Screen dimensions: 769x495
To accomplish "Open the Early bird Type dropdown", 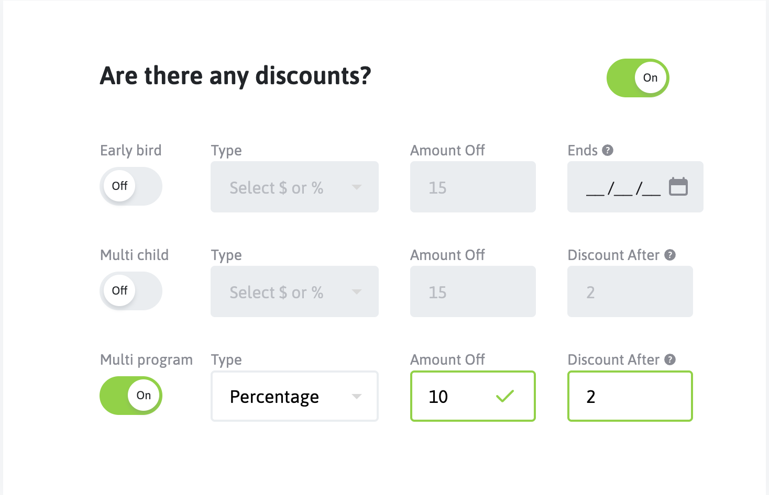I will (294, 187).
